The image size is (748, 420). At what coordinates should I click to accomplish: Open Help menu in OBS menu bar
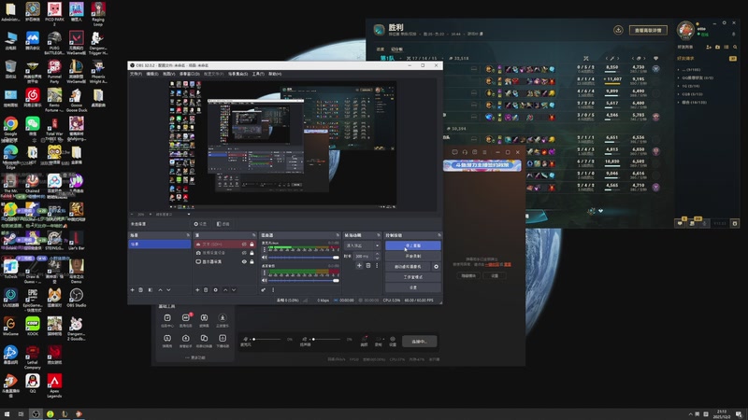coord(275,74)
